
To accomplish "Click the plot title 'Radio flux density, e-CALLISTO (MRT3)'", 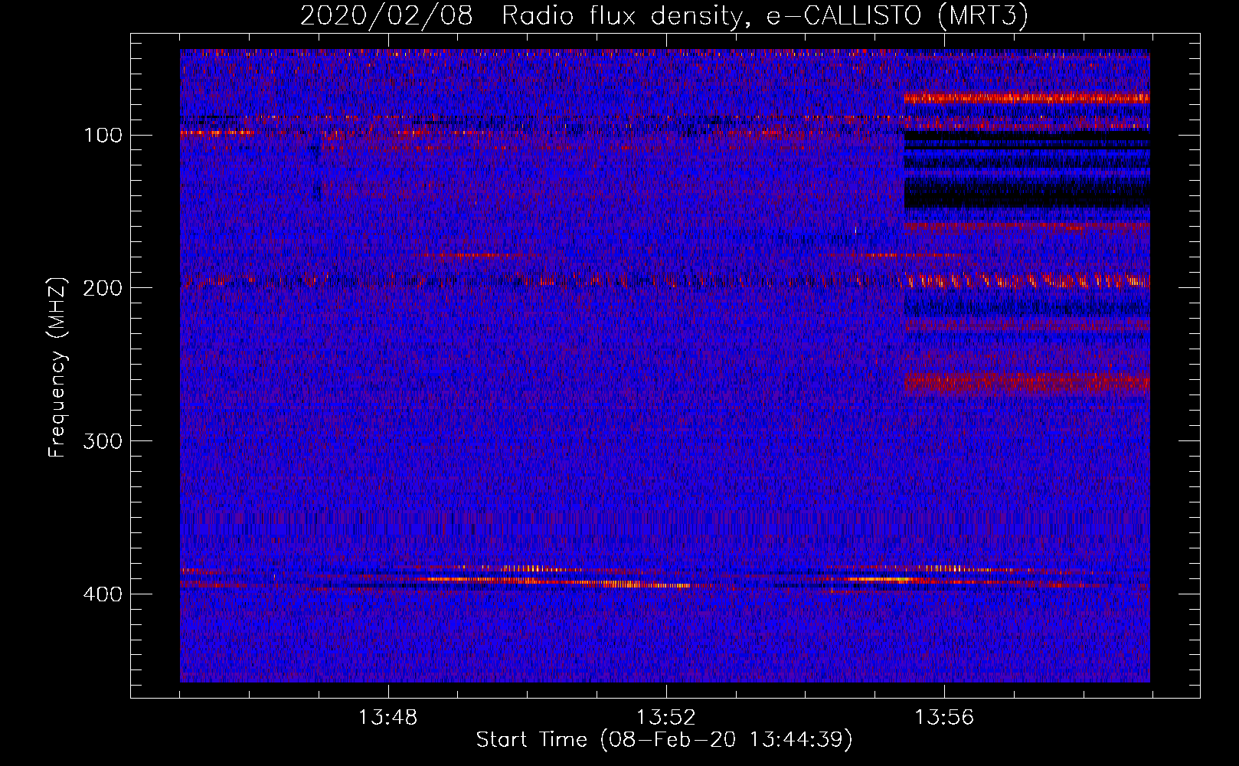I will [764, 16].
